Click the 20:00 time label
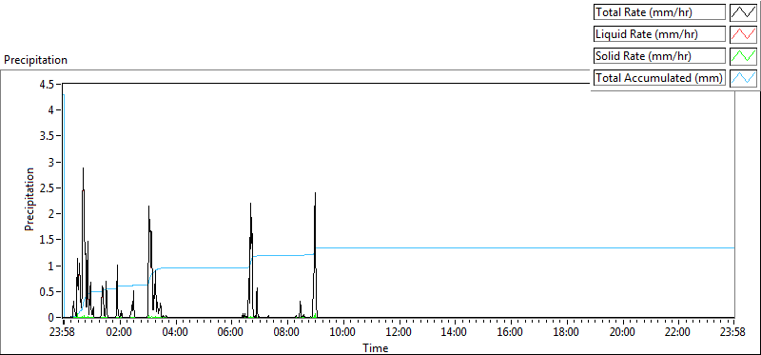Image resolution: width=761 pixels, height=355 pixels. click(x=622, y=333)
